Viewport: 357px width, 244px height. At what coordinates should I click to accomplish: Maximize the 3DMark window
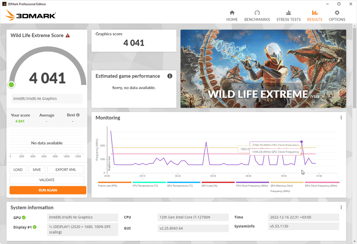coord(339,4)
